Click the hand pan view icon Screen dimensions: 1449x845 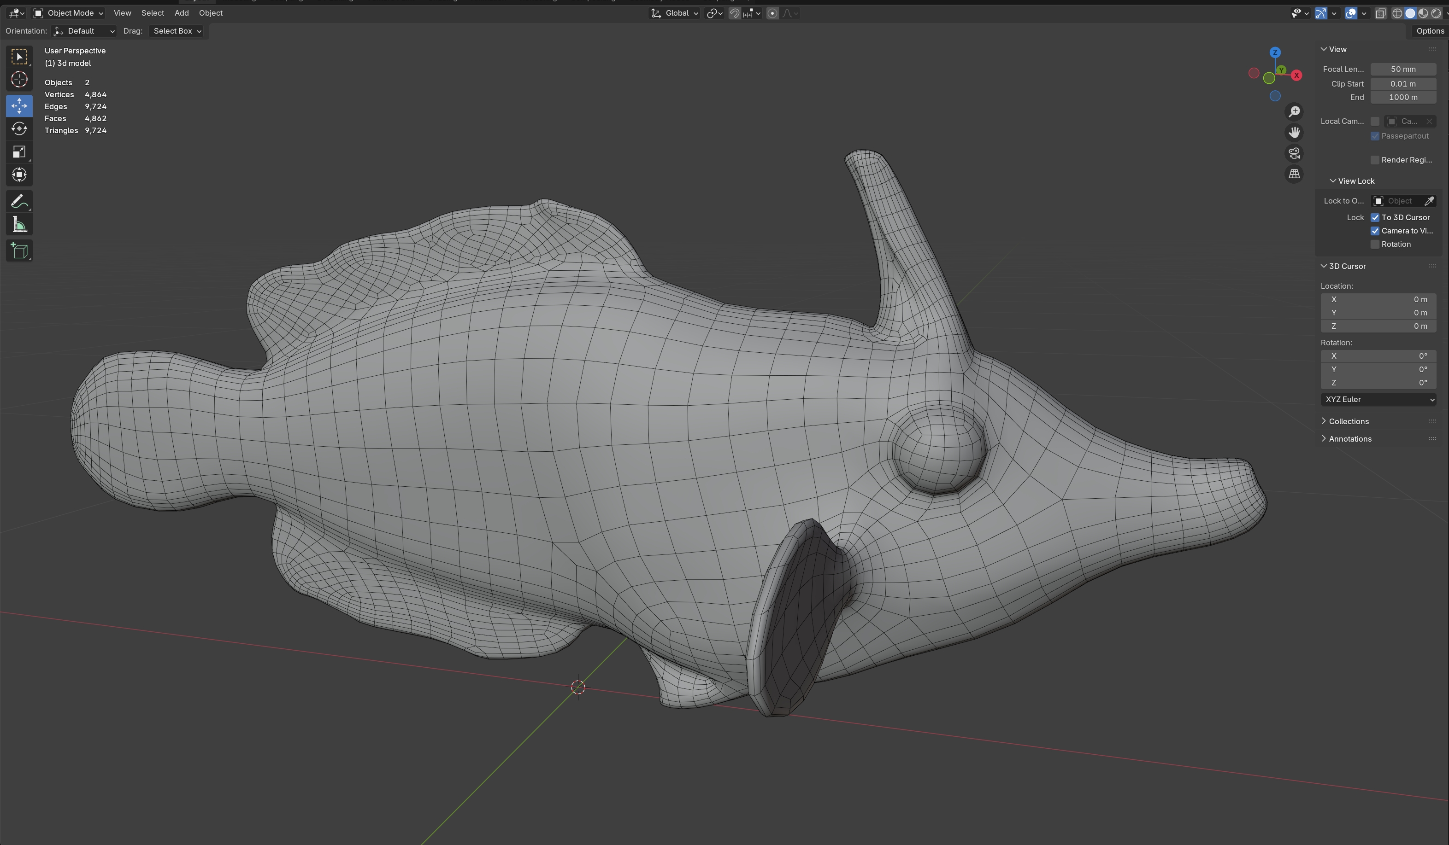click(1294, 133)
